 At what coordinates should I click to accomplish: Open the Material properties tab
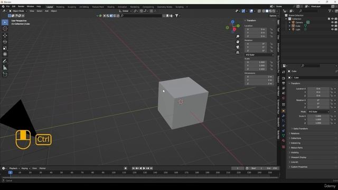pyautogui.click(x=284, y=141)
